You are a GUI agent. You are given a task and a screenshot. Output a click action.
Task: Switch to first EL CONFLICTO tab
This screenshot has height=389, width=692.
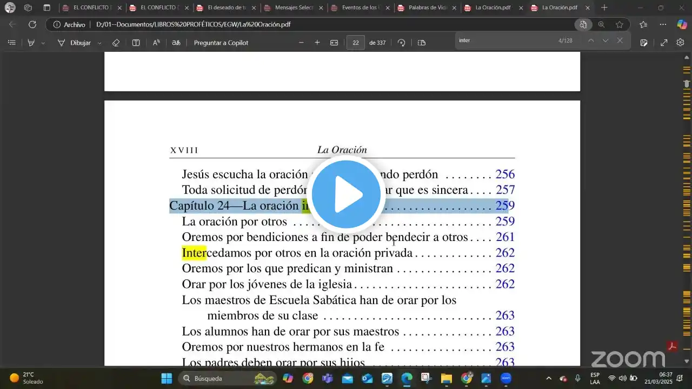(91, 8)
